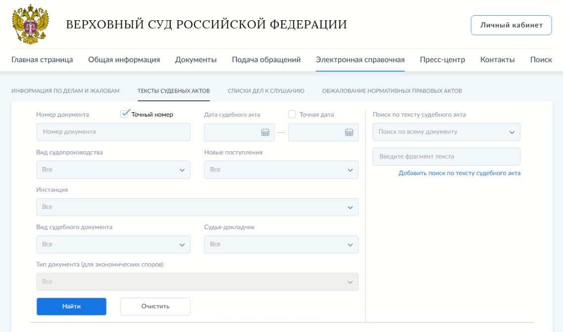Click "Добавить поиск по тексту судебного акта" link
The image size is (563, 332).
coord(460,173)
